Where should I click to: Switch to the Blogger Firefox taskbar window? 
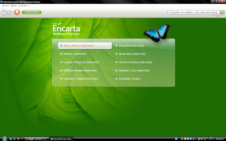36,139
